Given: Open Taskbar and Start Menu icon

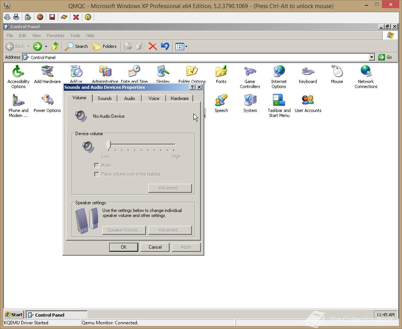Looking at the screenshot, I should (279, 105).
